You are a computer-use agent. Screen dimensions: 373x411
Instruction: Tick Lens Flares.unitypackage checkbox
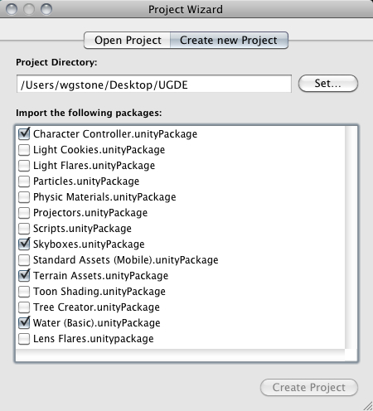24,339
